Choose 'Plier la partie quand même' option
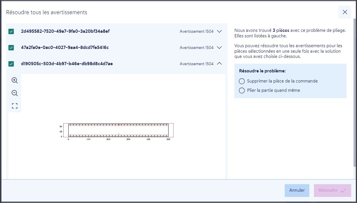This screenshot has height=203, width=357. pyautogui.click(x=242, y=90)
